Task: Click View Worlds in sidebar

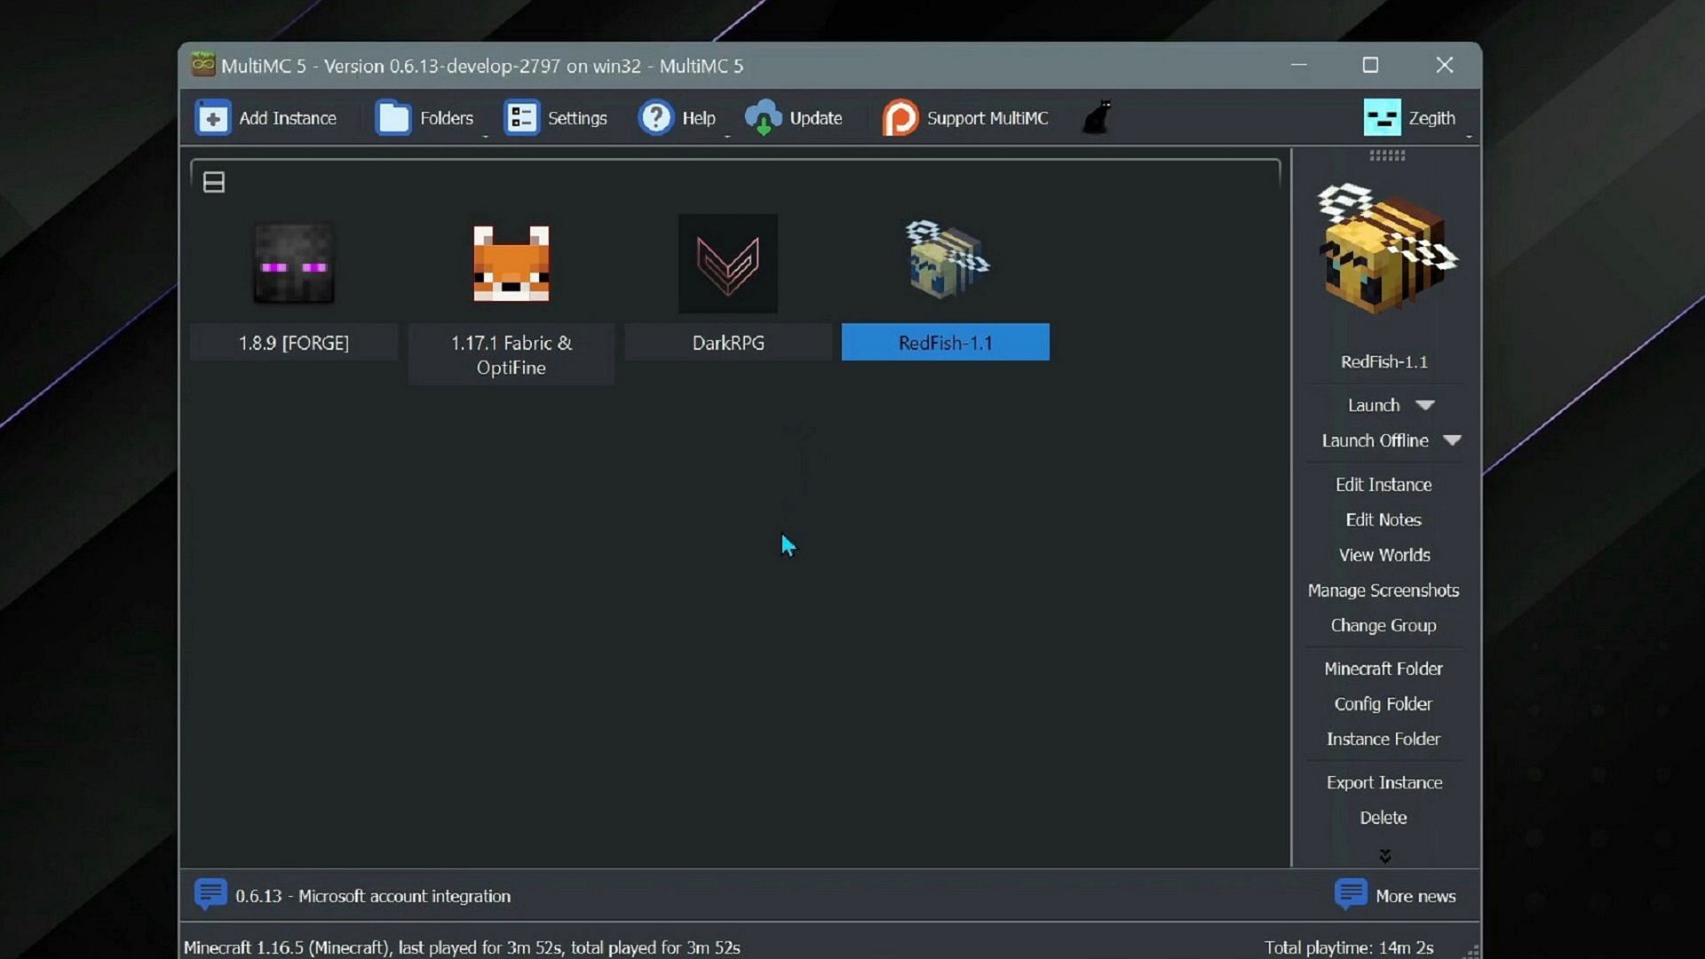Action: [x=1384, y=554]
